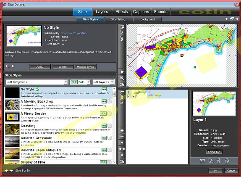The width and height of the screenshot is (241, 177).
Task: Click the layer properties document icon
Action: [x=211, y=161]
